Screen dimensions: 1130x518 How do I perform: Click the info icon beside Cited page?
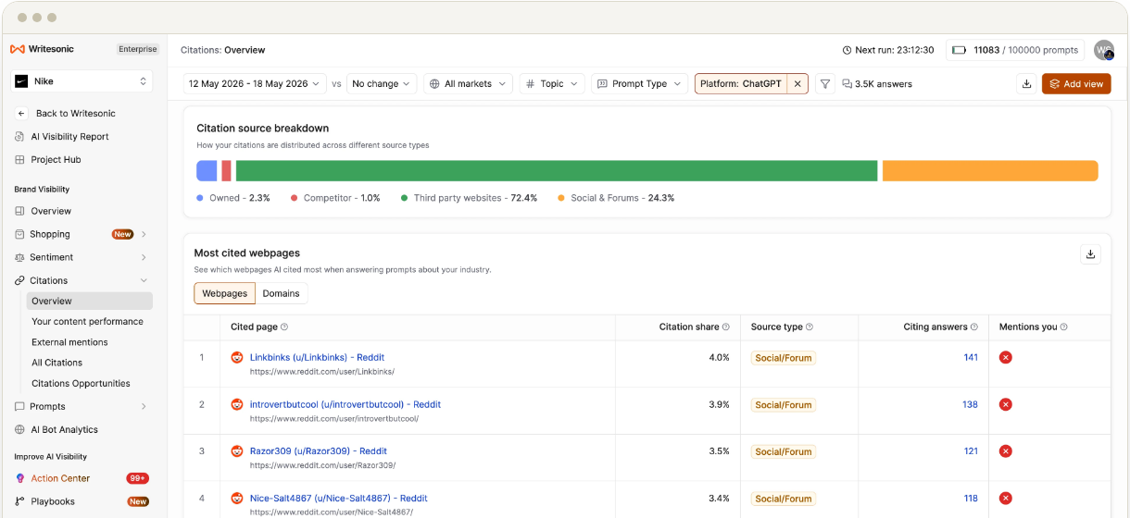(x=284, y=327)
